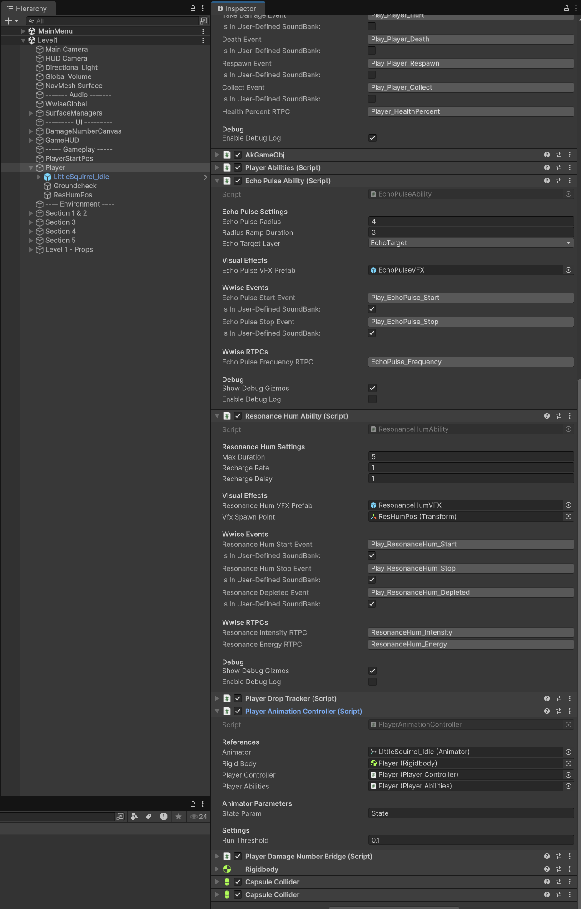Open the Echo Target Layer dropdown
Screen dimensions: 581x909
click(471, 243)
